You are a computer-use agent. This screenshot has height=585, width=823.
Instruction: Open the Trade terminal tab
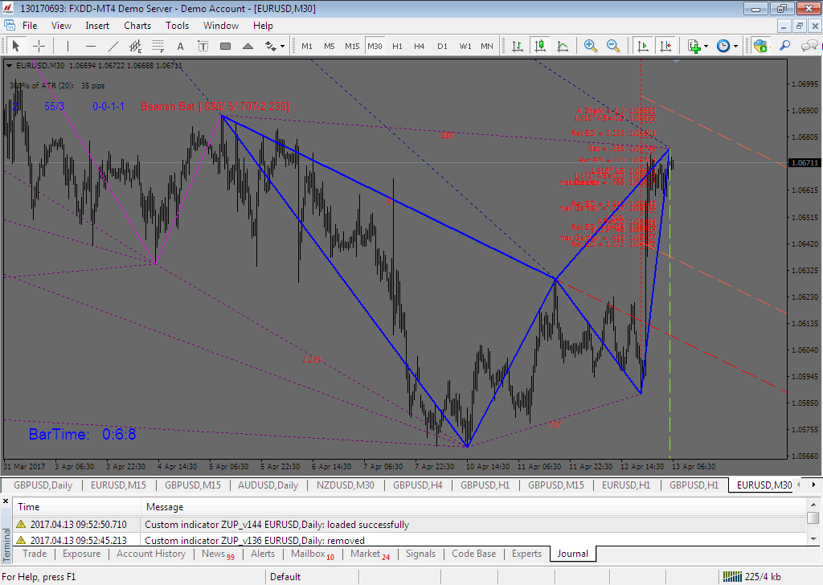click(35, 554)
